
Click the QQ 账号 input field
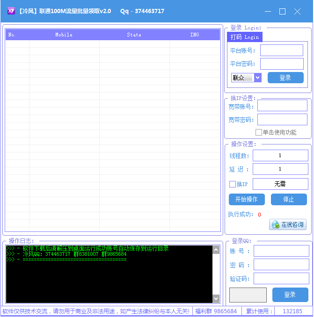[x=281, y=251]
